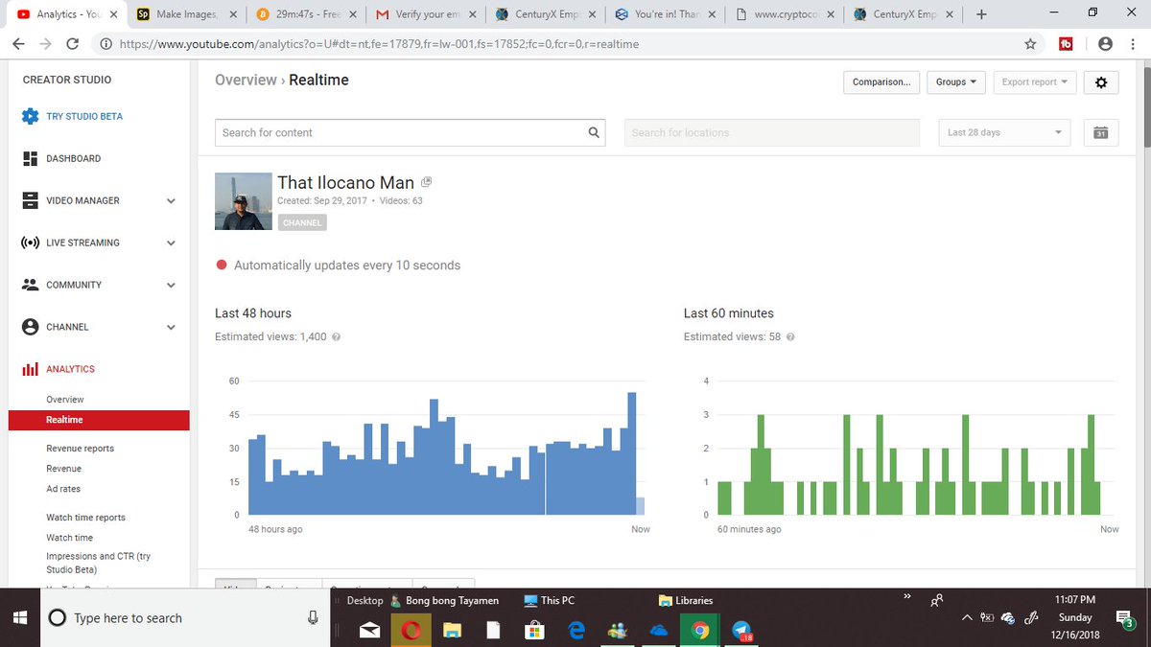Open the Windows action center notifications
Screen dimensions: 1151x647
pyautogui.click(x=1125, y=618)
